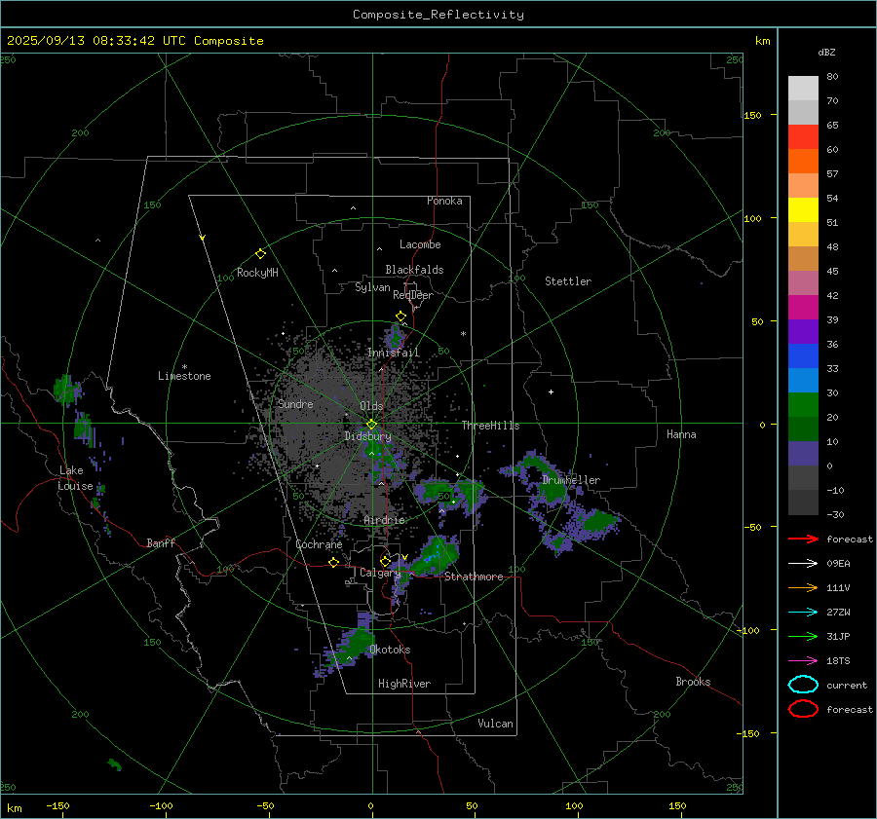The image size is (877, 819).
Task: Click the Olds town label
Action: coord(371,406)
